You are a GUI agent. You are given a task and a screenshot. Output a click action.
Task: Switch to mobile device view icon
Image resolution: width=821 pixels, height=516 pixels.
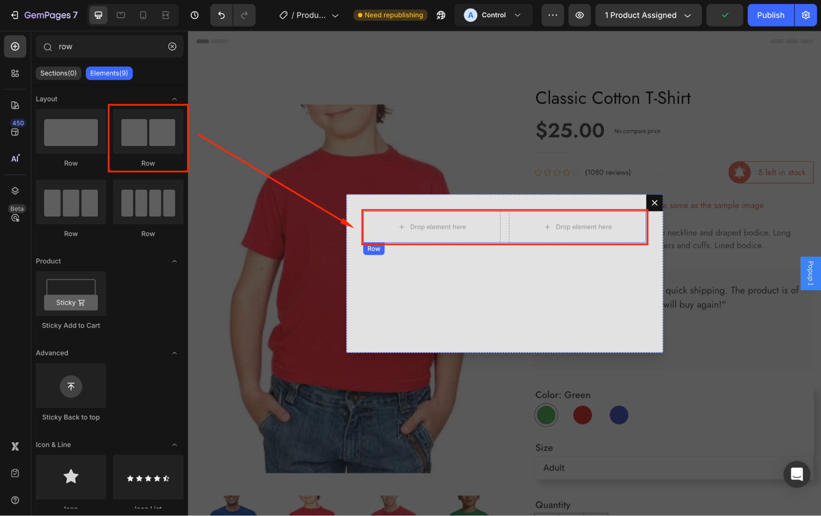[x=143, y=15]
